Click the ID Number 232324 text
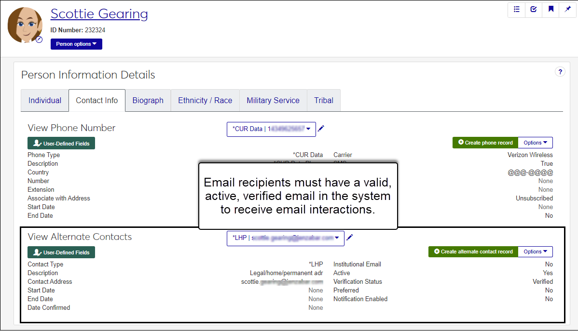Image resolution: width=578 pixels, height=331 pixels. pyautogui.click(x=78, y=30)
